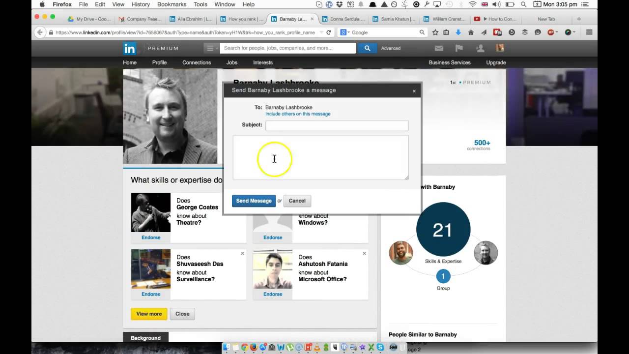Endorse Ashutosh Fatania for Microsoft Office

coord(273,294)
